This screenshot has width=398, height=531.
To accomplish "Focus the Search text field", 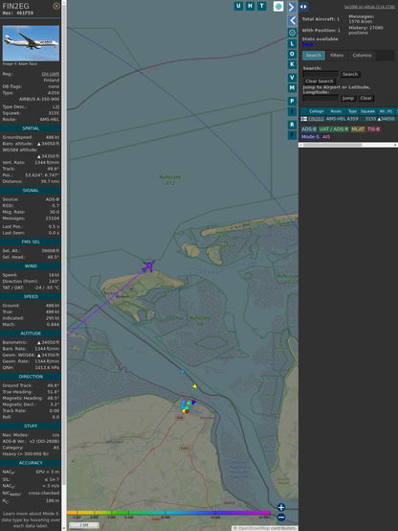I will coord(321,74).
